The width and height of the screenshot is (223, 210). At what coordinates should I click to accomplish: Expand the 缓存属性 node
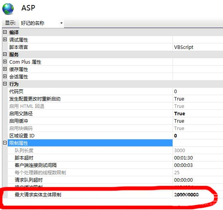[x=5, y=69]
